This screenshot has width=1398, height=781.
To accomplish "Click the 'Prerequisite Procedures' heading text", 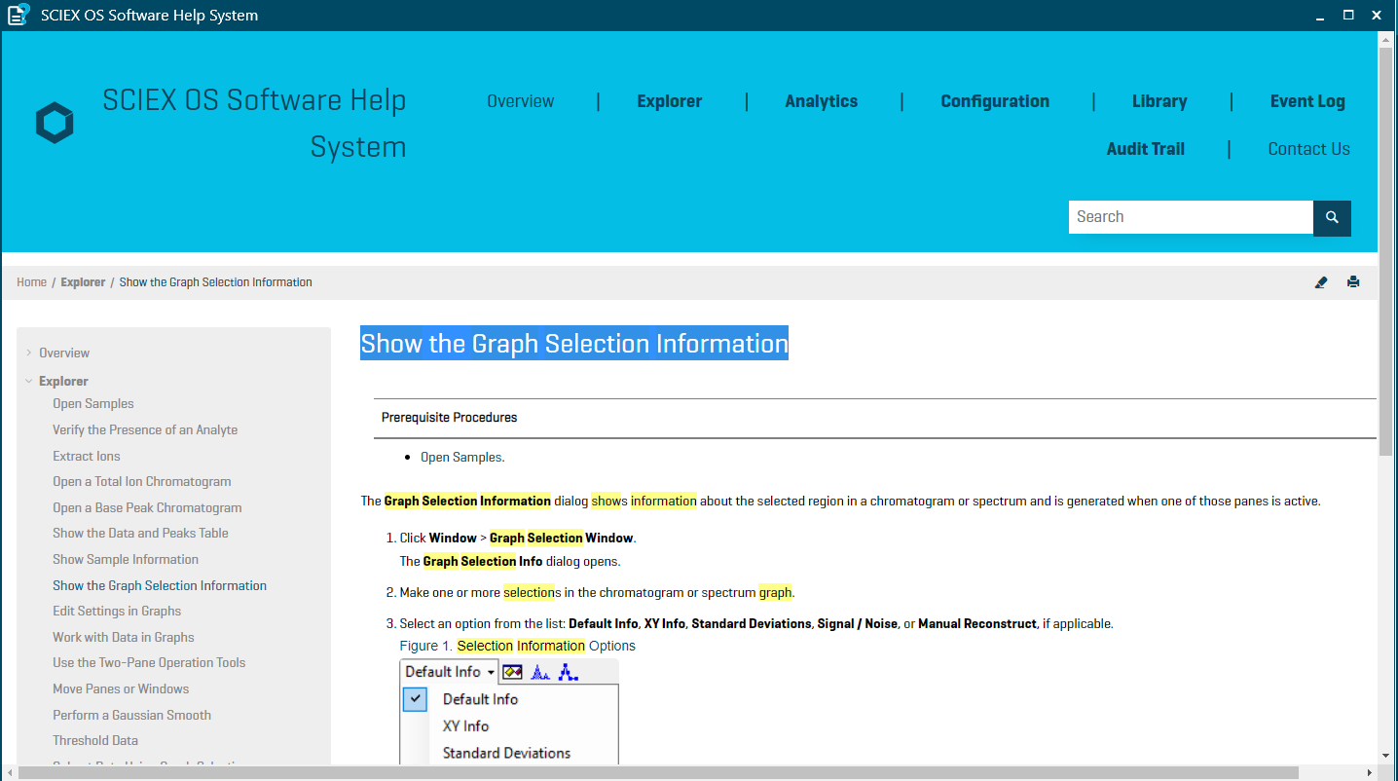I will point(449,418).
